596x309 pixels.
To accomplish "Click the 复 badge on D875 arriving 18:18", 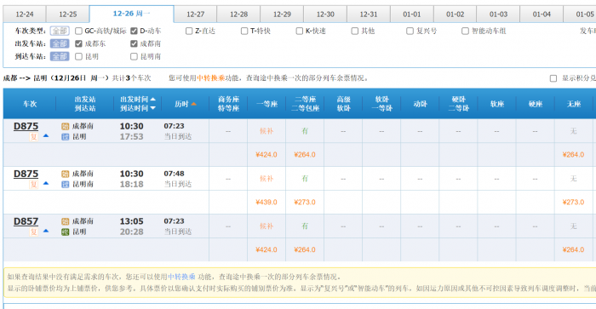I will coord(34,185).
